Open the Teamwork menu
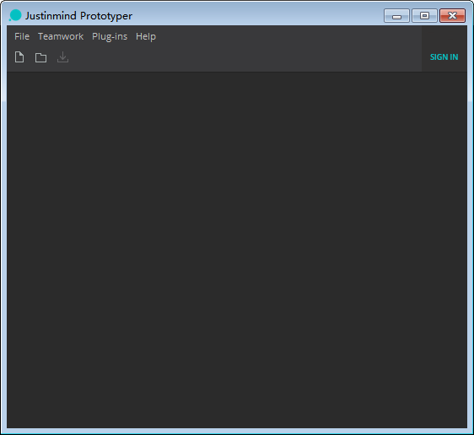This screenshot has width=474, height=435. point(61,36)
